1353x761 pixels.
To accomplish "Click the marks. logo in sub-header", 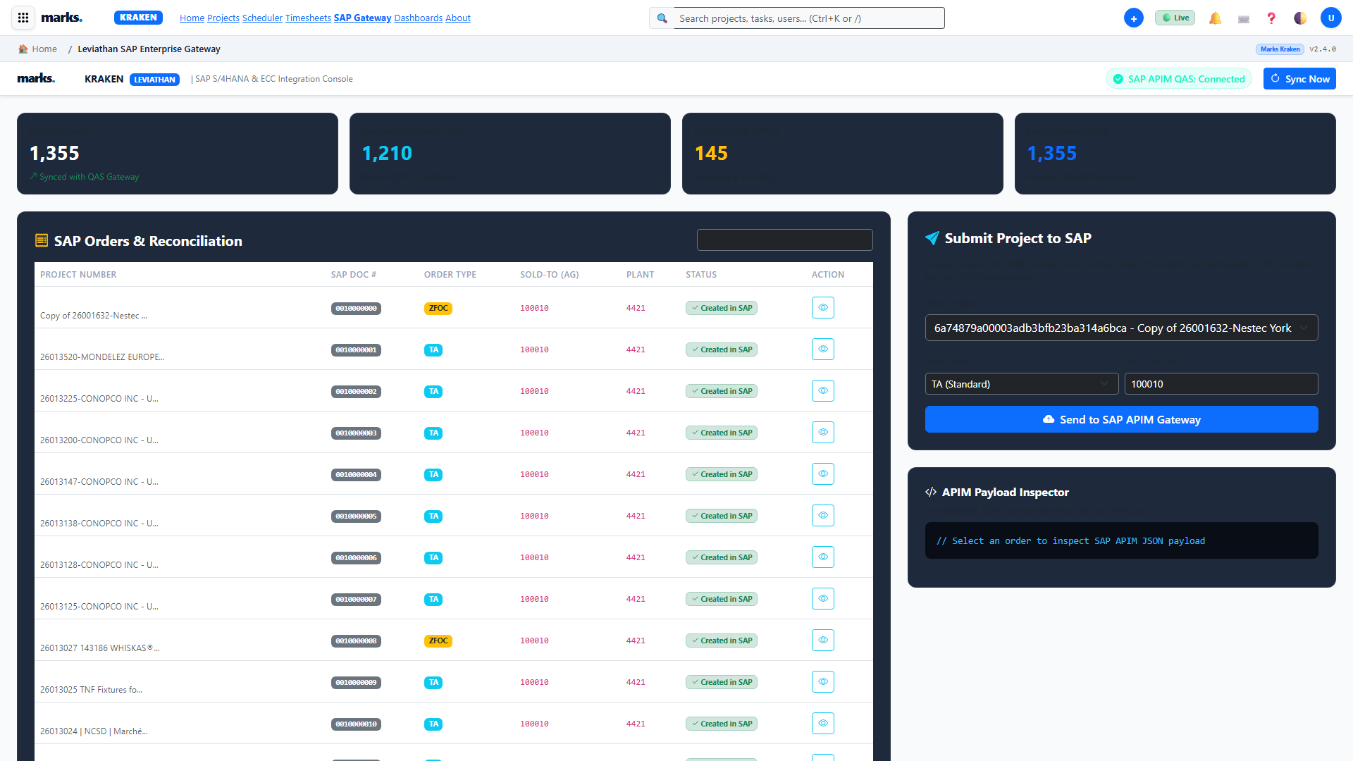I will (x=37, y=78).
